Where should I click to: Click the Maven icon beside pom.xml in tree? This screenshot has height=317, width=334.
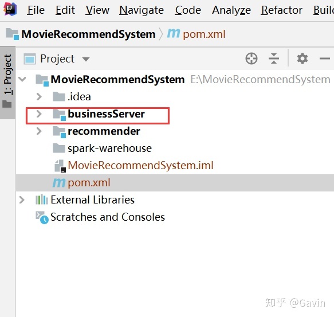click(59, 183)
